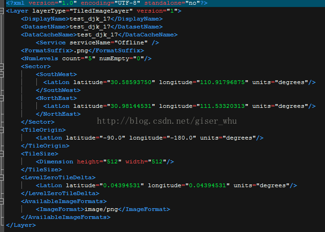Click the DisplayName opening tag
Viewport: 325px width, 232px height.
coord(45,19)
